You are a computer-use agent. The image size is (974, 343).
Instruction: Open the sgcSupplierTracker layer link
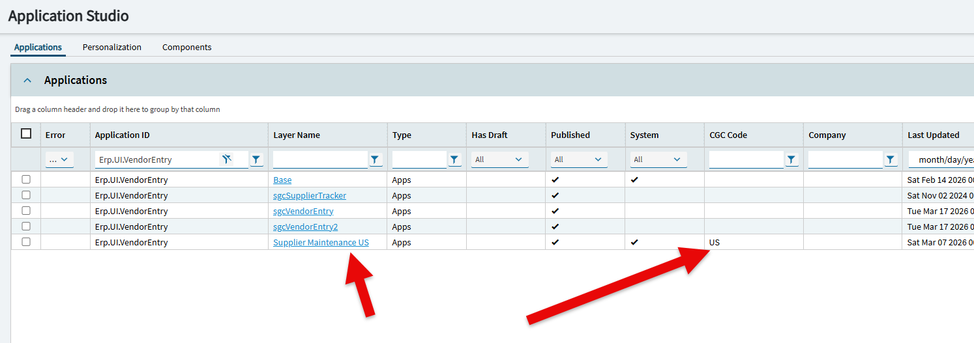[x=310, y=195]
